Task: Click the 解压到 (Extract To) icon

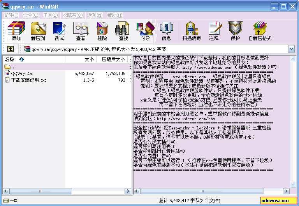Action: [x=38, y=31]
